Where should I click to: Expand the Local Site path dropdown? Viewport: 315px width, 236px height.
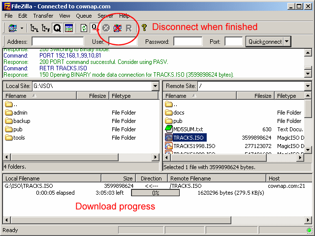pos(155,86)
